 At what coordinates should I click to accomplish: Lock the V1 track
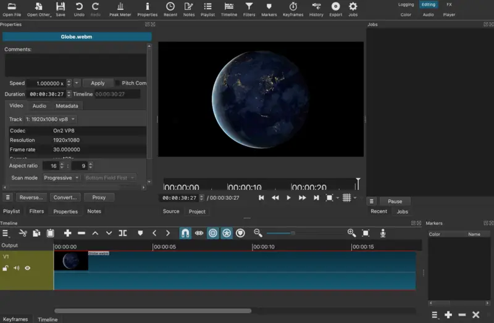[x=6, y=268]
